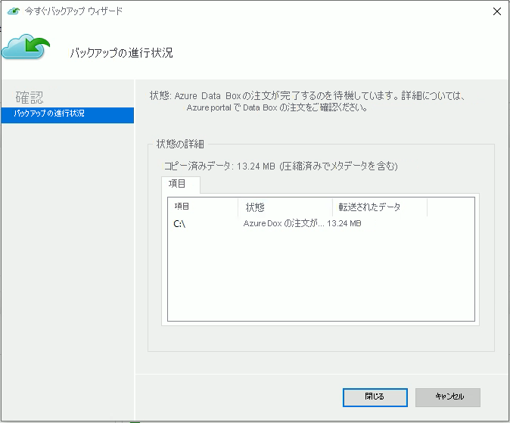The image size is (510, 423).
Task: Click the 閉じる button
Action: pos(375,397)
